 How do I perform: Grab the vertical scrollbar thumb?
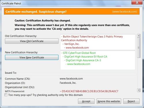139,48
